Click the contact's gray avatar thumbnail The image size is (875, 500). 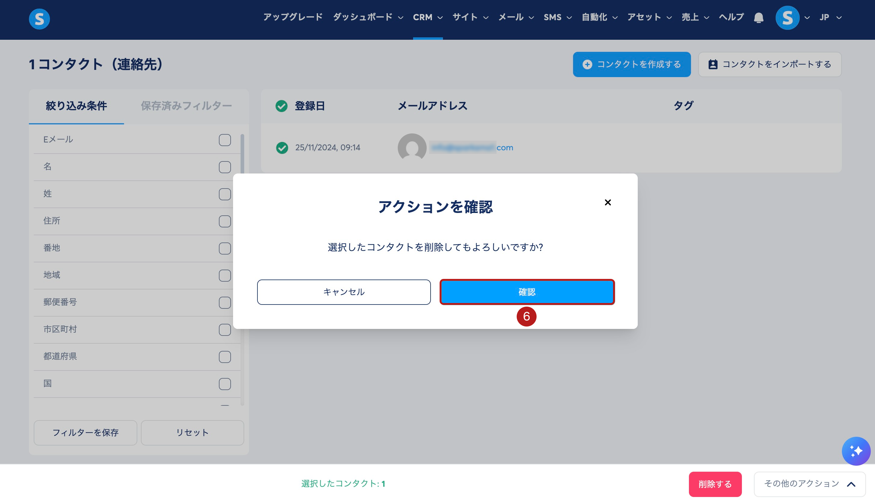(x=412, y=147)
